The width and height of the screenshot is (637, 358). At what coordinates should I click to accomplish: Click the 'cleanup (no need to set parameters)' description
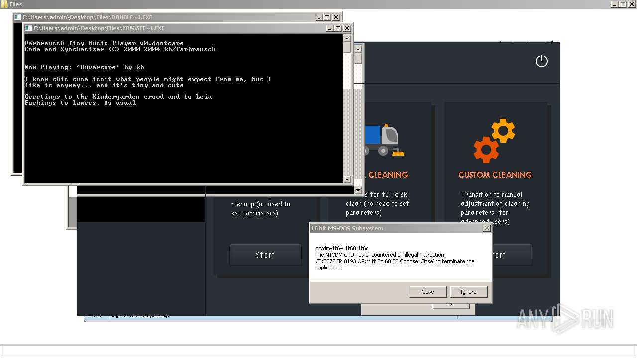tap(261, 208)
